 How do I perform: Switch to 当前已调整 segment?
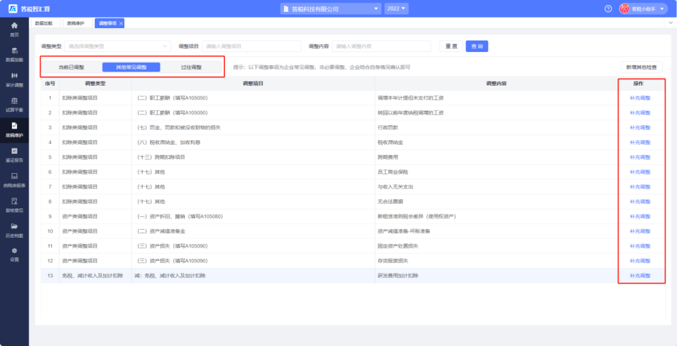point(71,67)
